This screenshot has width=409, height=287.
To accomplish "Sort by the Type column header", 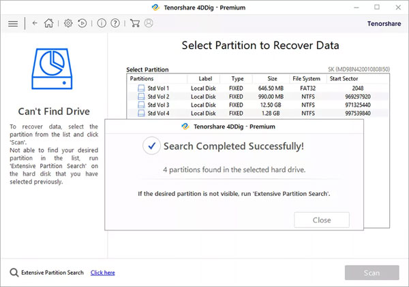I will tap(237, 79).
